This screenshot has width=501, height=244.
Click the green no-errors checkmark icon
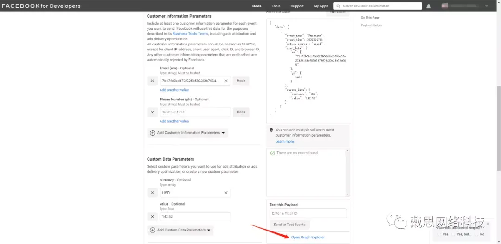(x=273, y=153)
